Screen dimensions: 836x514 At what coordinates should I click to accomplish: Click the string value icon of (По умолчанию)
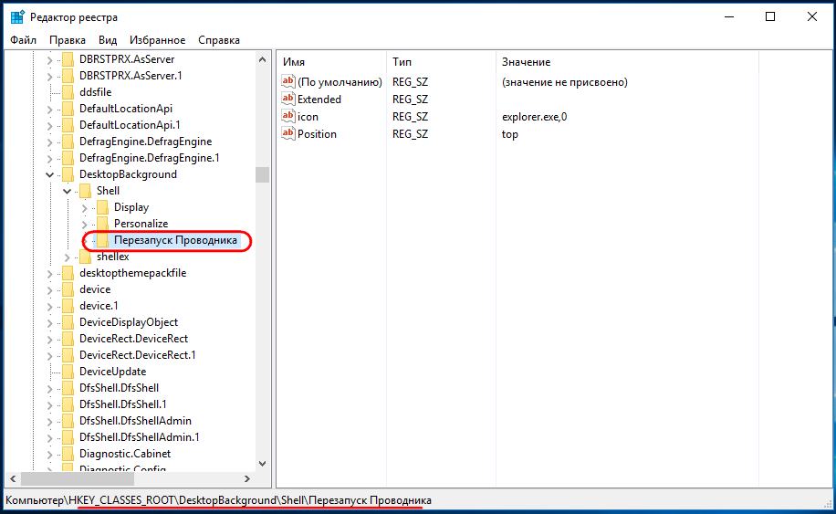pos(288,81)
